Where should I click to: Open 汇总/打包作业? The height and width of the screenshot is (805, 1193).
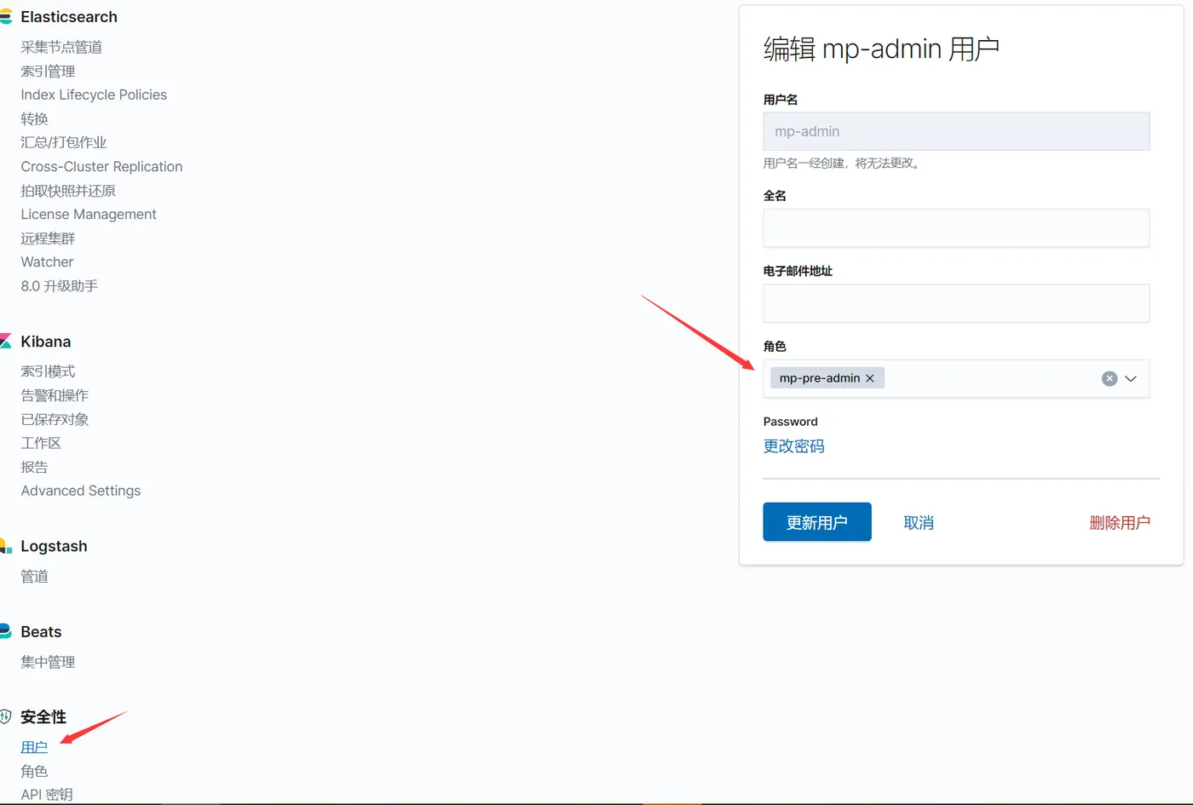64,142
